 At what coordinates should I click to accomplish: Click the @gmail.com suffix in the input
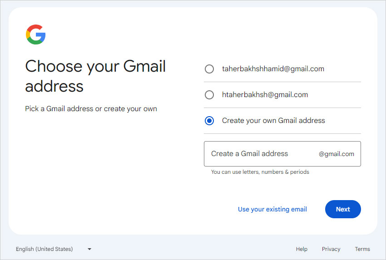(336, 154)
